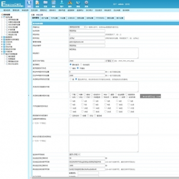This screenshot has height=179, width=179.
Task: Click the page icon beside 执行SQL语句
Action: pyautogui.click(x=7, y=64)
